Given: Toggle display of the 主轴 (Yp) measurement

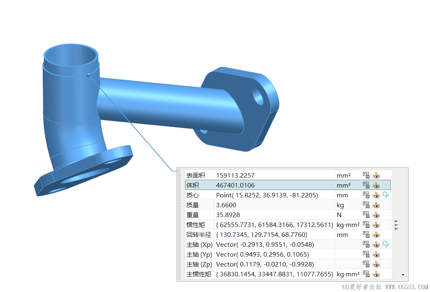Looking at the screenshot, I should tap(376, 254).
